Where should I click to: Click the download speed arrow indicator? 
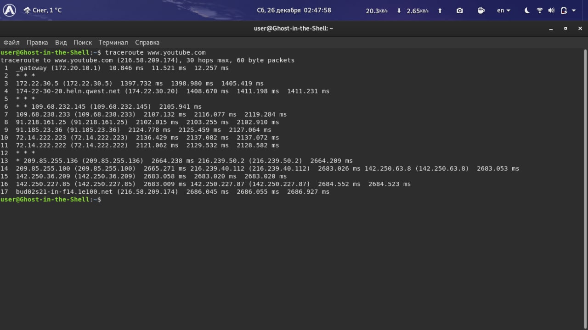click(x=399, y=11)
